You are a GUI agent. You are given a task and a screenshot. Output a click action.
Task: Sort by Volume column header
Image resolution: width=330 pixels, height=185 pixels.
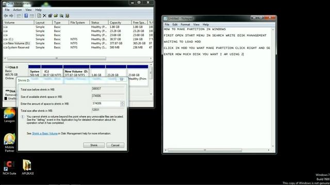[19, 23]
